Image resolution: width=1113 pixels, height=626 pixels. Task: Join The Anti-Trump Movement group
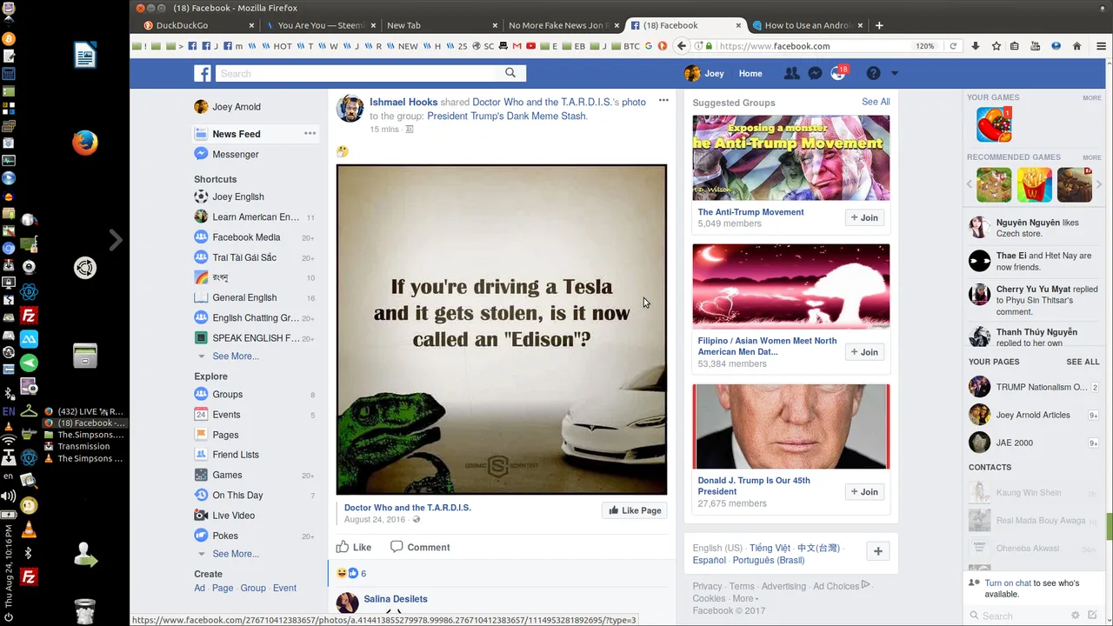[x=864, y=217]
